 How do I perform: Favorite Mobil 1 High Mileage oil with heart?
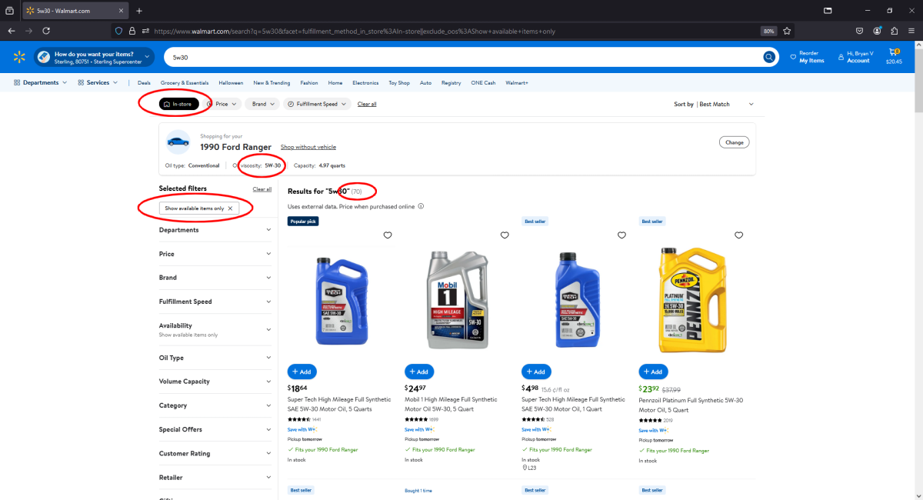pos(505,235)
